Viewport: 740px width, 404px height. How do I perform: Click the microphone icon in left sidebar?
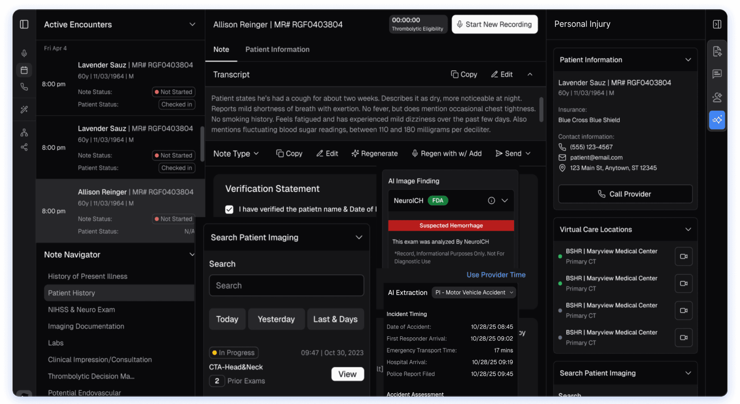(24, 53)
